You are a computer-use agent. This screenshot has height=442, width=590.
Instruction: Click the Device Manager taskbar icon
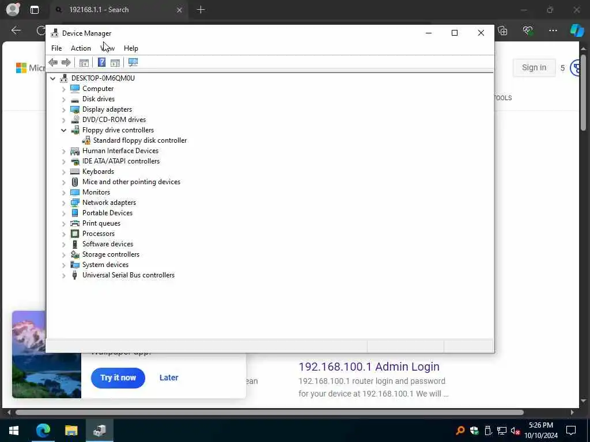click(100, 430)
